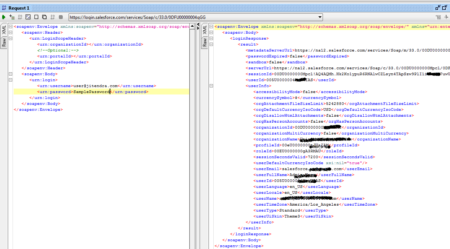Click currencySymbol line in response
This screenshot has width=450, height=249.
point(297,98)
